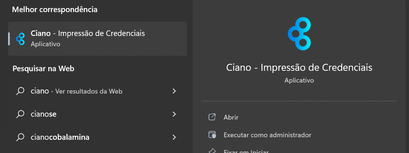Click the large Ciano logo in details panel

tap(299, 33)
